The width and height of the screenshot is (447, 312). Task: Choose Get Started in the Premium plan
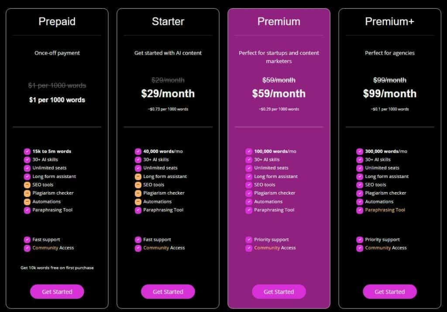[x=279, y=291]
